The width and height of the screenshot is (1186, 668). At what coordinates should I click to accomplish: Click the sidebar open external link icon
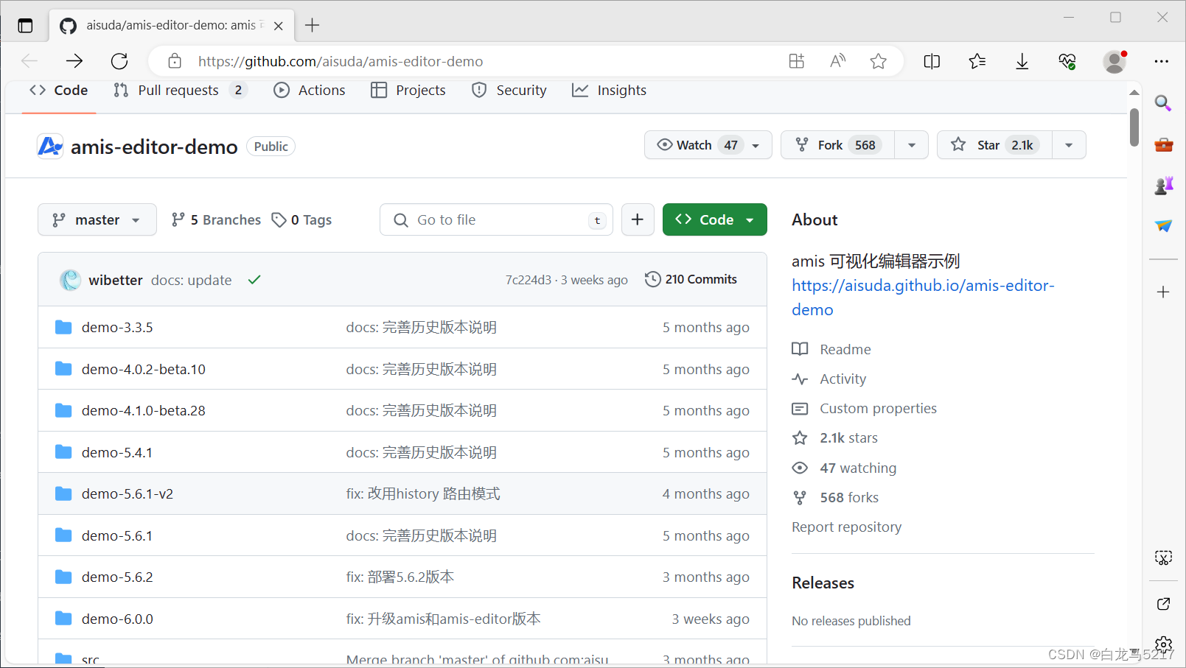click(x=1163, y=604)
